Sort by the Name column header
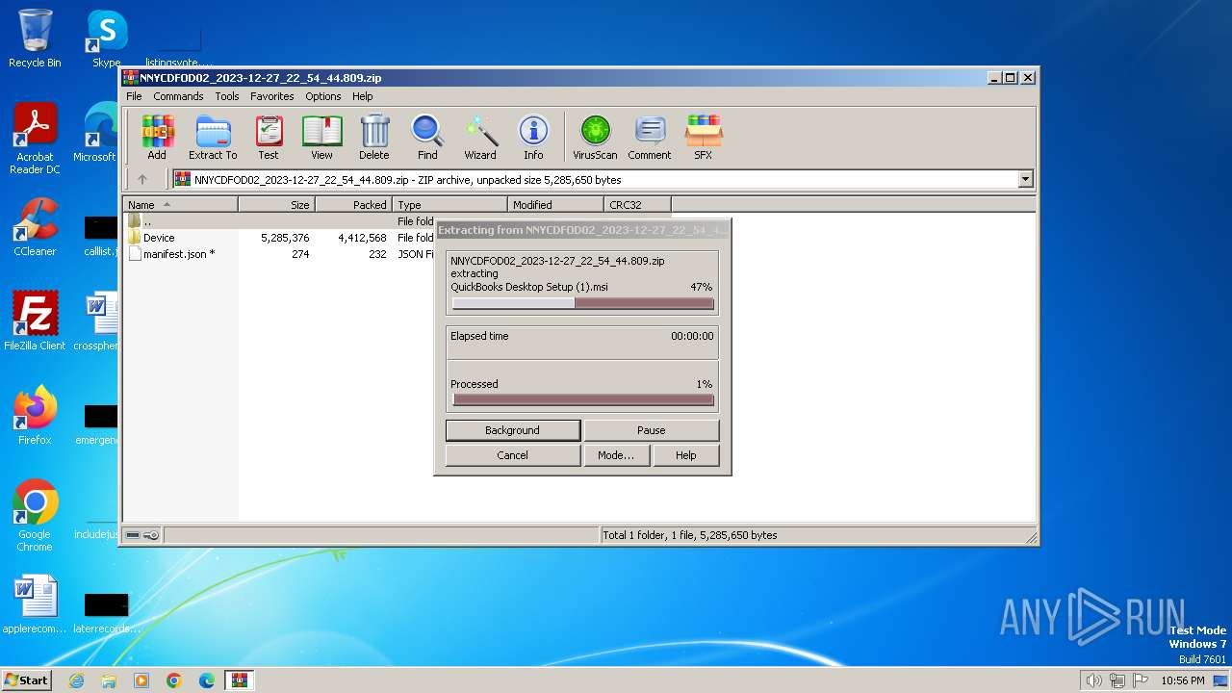The height and width of the screenshot is (693, 1232). point(181,205)
